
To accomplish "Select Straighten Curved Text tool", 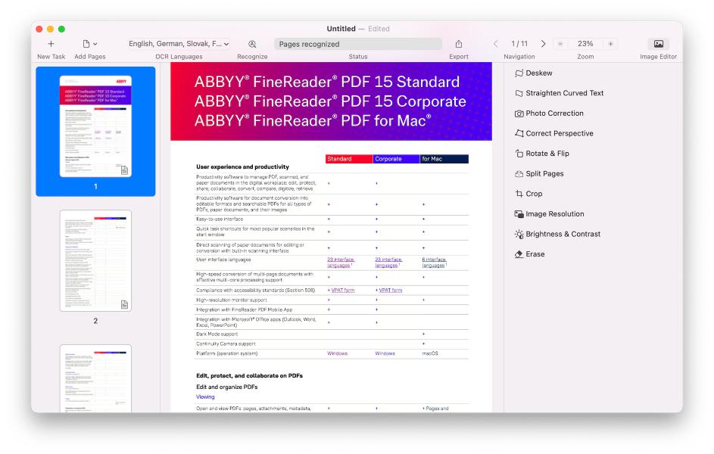I will [560, 93].
